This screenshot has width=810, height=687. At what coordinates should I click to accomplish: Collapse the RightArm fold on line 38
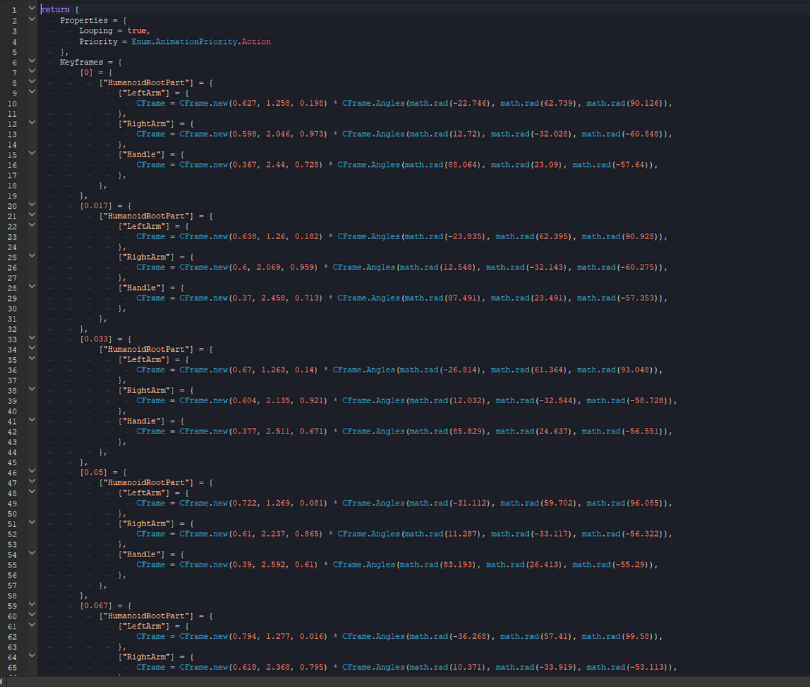click(x=32, y=389)
